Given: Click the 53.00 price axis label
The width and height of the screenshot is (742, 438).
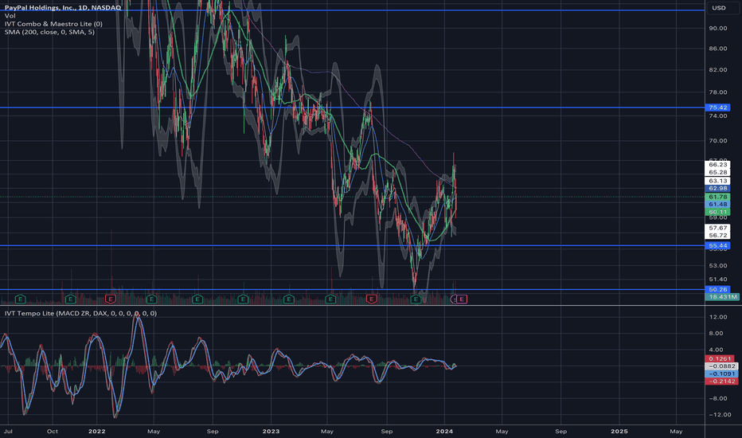Looking at the screenshot, I should pos(718,265).
